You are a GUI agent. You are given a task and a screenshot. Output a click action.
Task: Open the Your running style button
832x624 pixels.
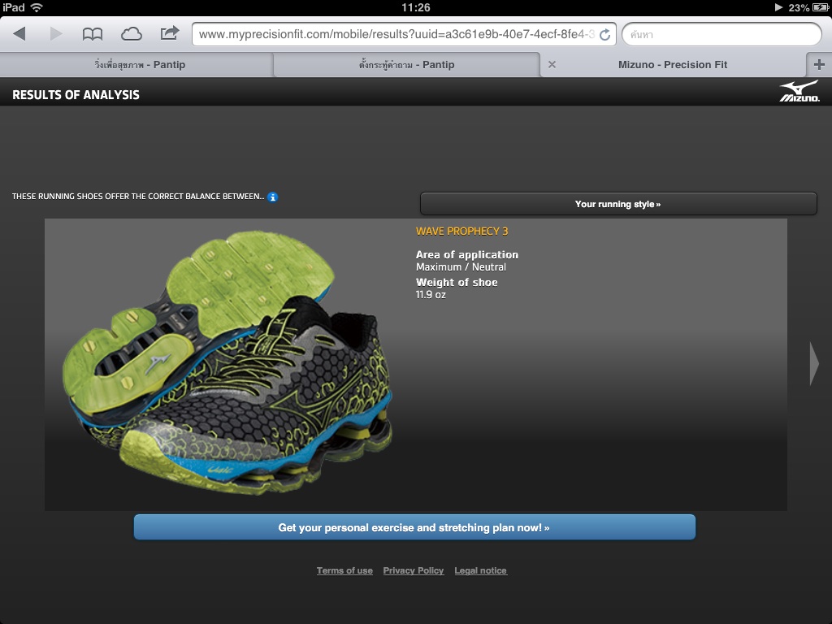point(618,204)
